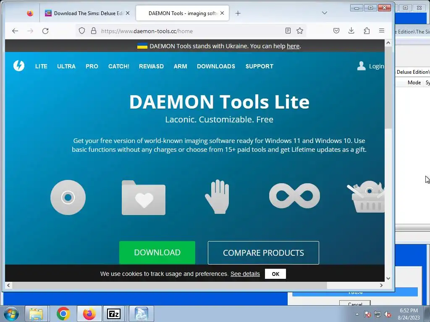Click the Action Center flag tray icon
Screen dimensions: 430x322
click(x=367, y=314)
